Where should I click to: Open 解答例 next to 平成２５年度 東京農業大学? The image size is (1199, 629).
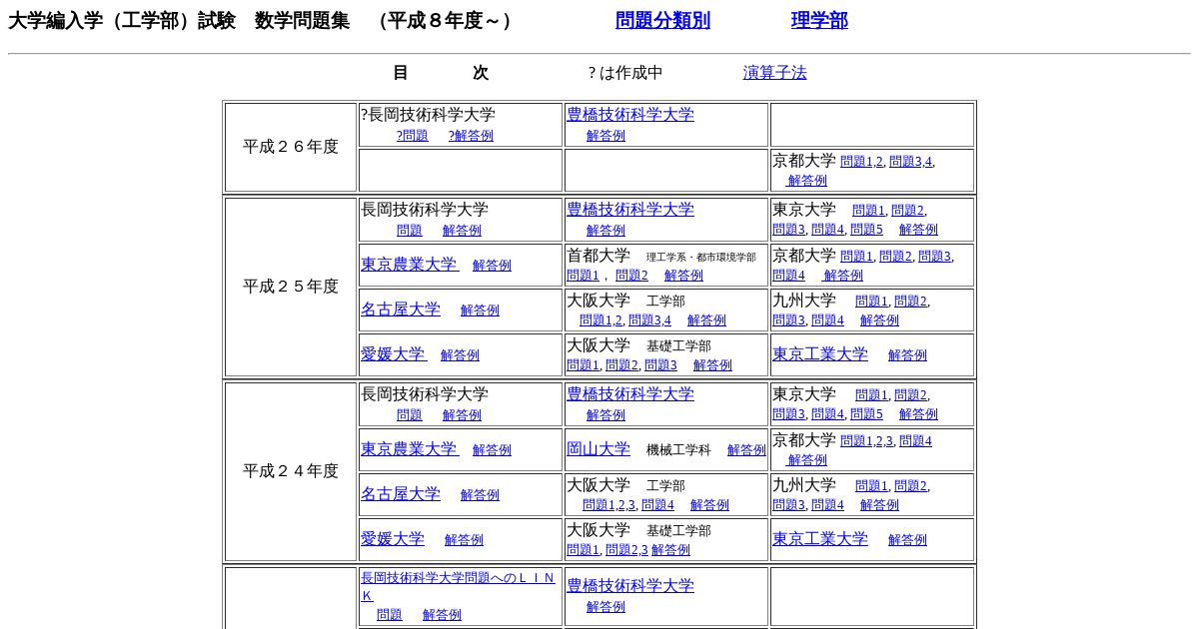click(492, 266)
